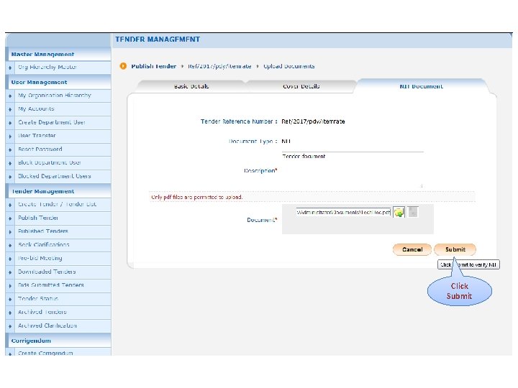Viewport: 518px width, 388px height.
Task: Go to My Accounts
Action: (36, 109)
